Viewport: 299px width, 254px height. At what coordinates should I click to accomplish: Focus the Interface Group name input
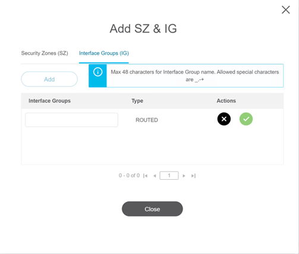71,120
